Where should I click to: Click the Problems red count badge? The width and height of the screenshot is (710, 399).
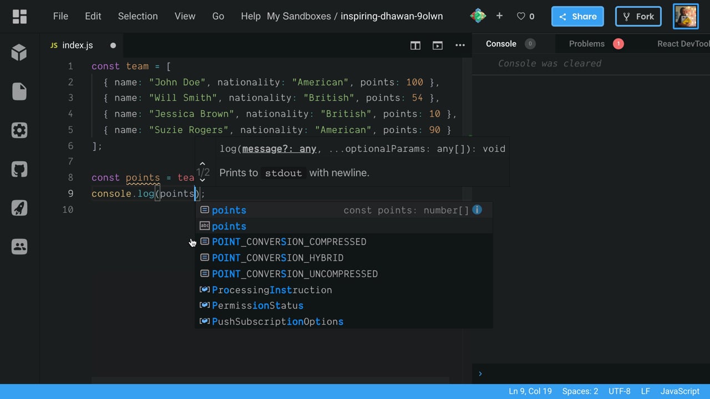point(618,44)
